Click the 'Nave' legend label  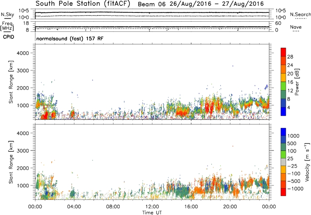pos(296,27)
